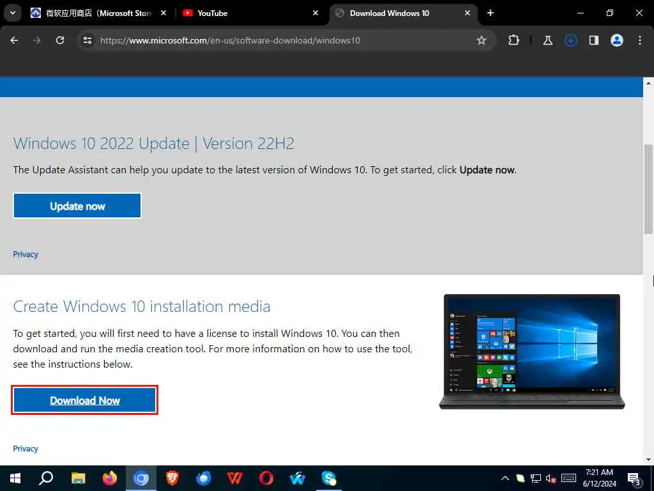Screen dimensions: 654x491
Task: Close the Download Windows 10 tab
Action: point(467,13)
